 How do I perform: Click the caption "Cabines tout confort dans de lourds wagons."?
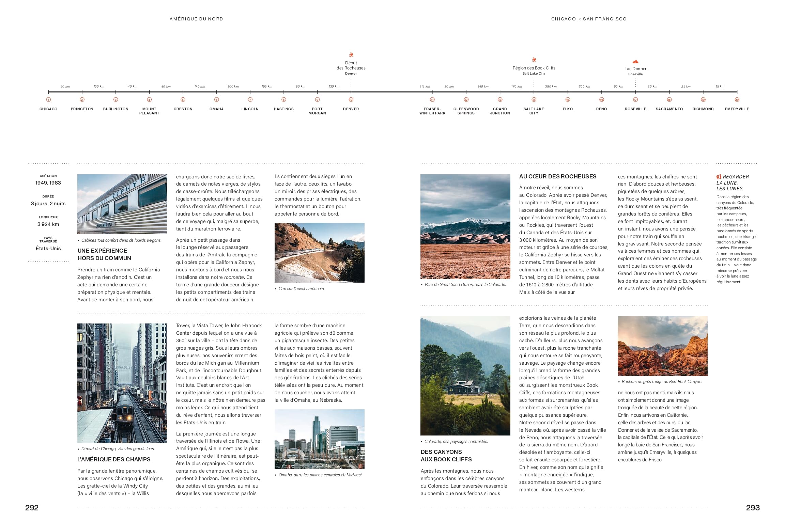click(121, 240)
